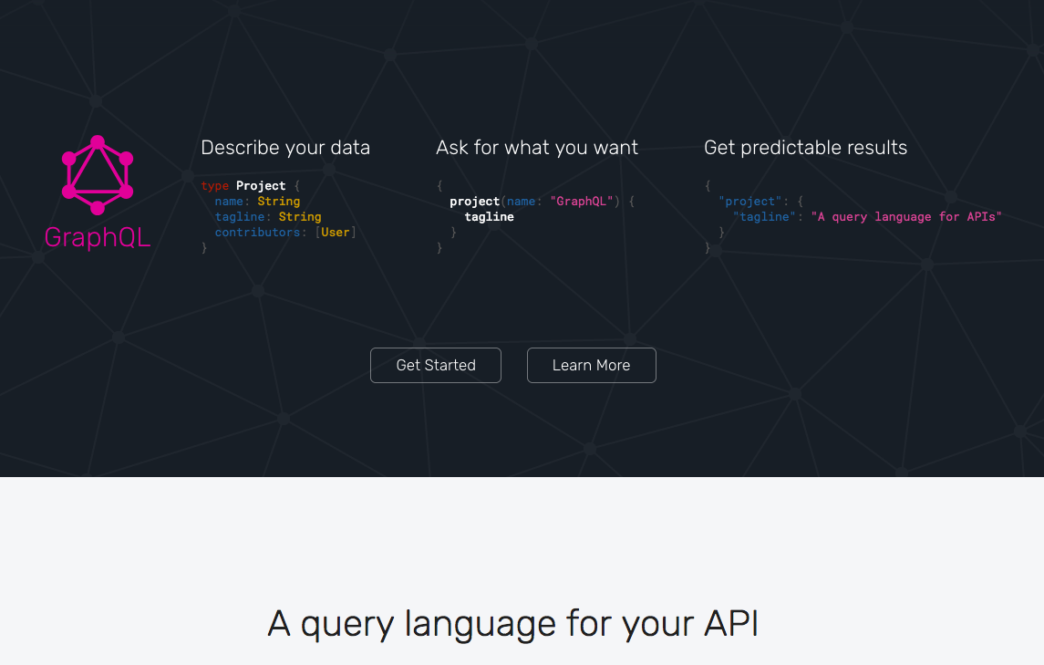Select the 'name: String' code line
Image resolution: width=1044 pixels, height=665 pixels.
(x=257, y=202)
